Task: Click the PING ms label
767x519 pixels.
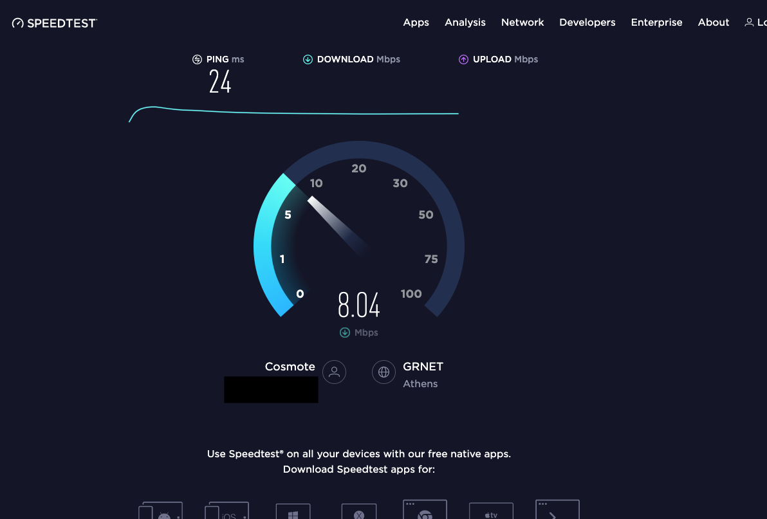Action: click(225, 59)
